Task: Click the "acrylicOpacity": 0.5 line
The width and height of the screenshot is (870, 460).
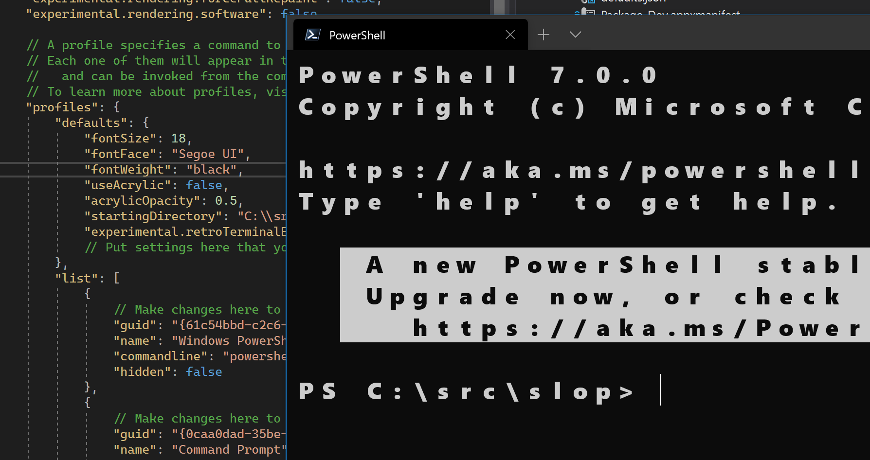Action: 163,200
